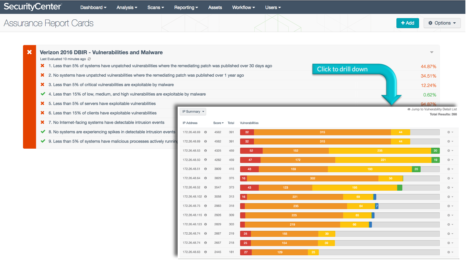Click the Total column header
Viewport: 466px width, 265px height.
(231, 123)
